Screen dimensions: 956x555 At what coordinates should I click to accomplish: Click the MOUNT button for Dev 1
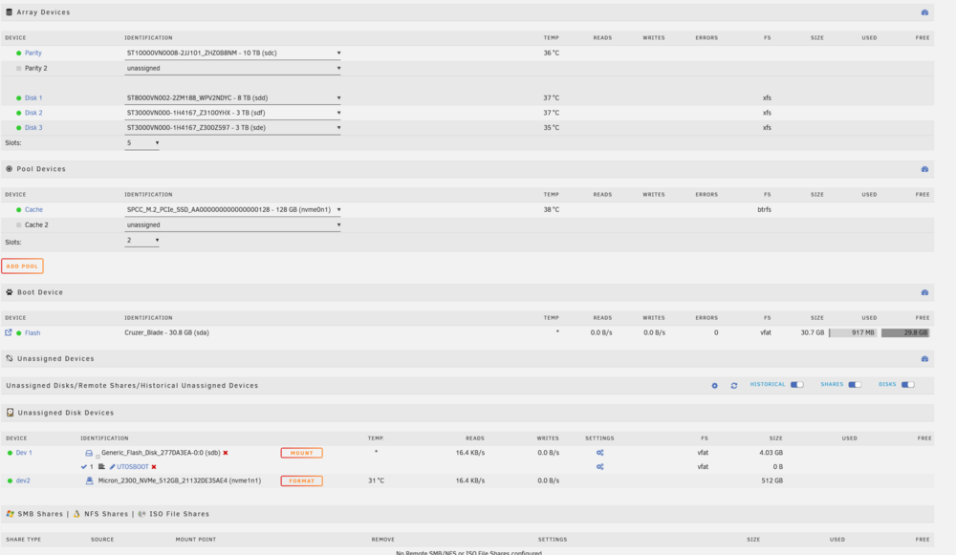pos(301,453)
